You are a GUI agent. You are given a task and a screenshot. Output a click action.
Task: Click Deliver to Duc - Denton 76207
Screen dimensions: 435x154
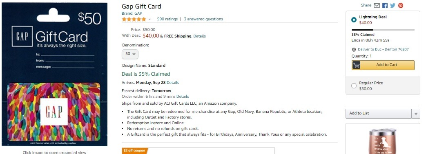pos(383,49)
